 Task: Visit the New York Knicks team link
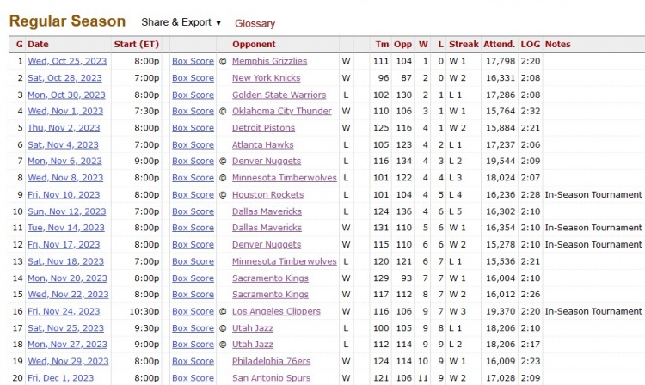pos(266,78)
